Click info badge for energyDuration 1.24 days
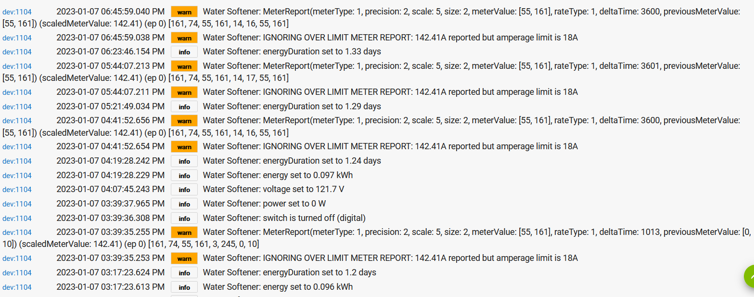754x297 pixels. click(x=184, y=161)
